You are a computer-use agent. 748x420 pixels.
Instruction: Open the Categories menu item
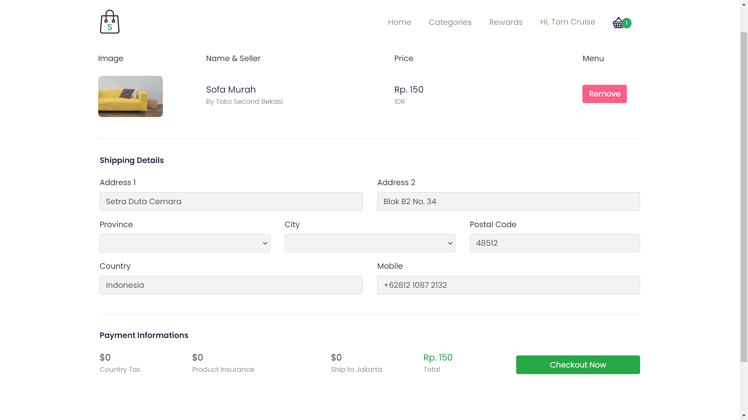tap(450, 22)
